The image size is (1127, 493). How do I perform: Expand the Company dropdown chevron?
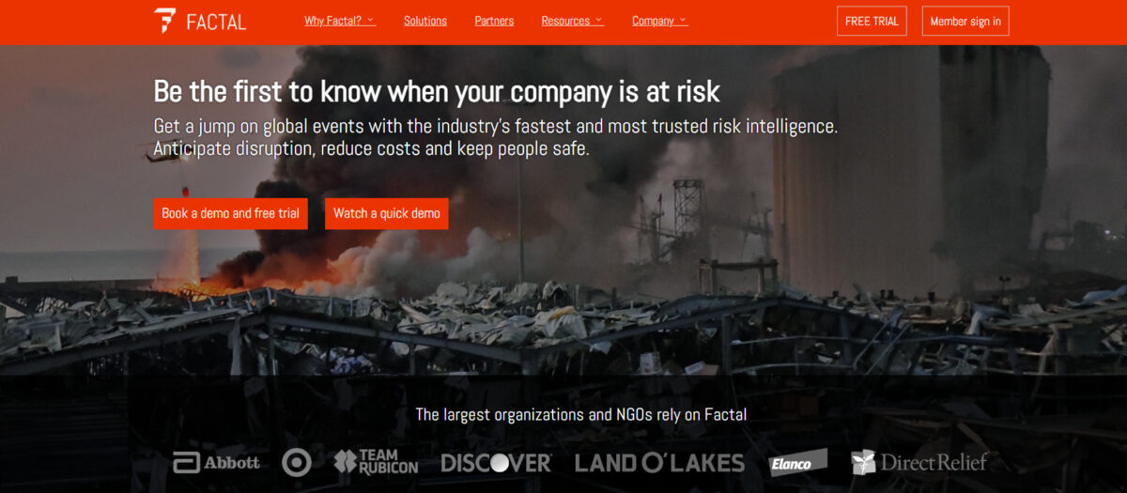point(683,20)
